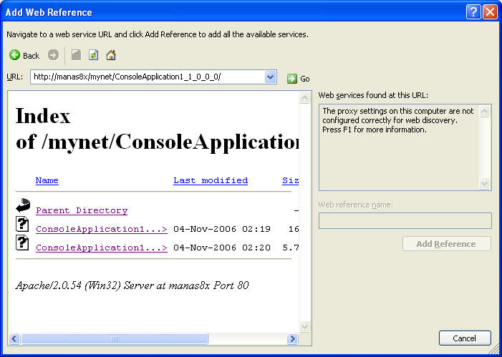The width and height of the screenshot is (502, 357).
Task: Click the Refresh page icon
Action: tap(93, 55)
